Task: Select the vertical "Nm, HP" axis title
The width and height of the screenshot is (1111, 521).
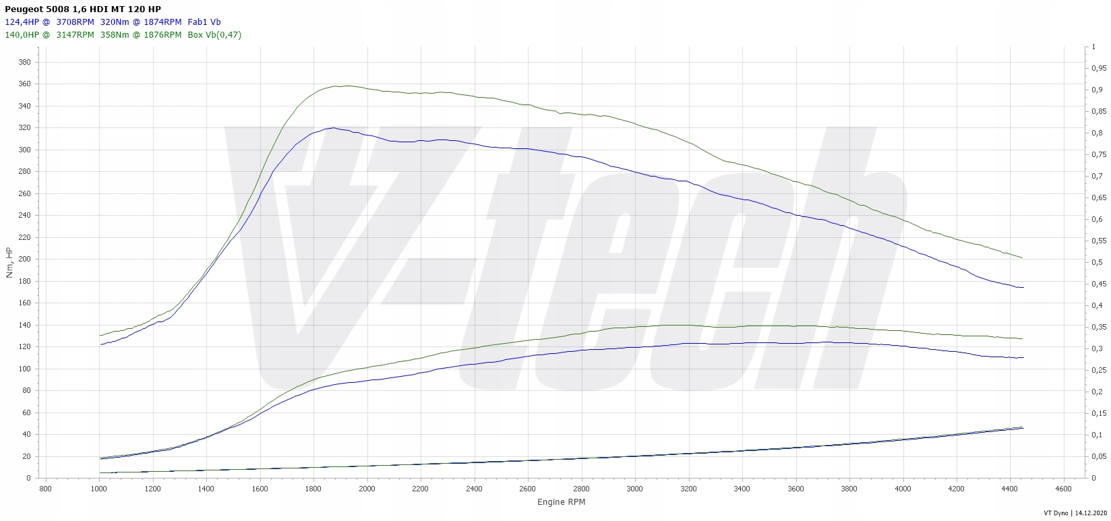Action: (8, 264)
